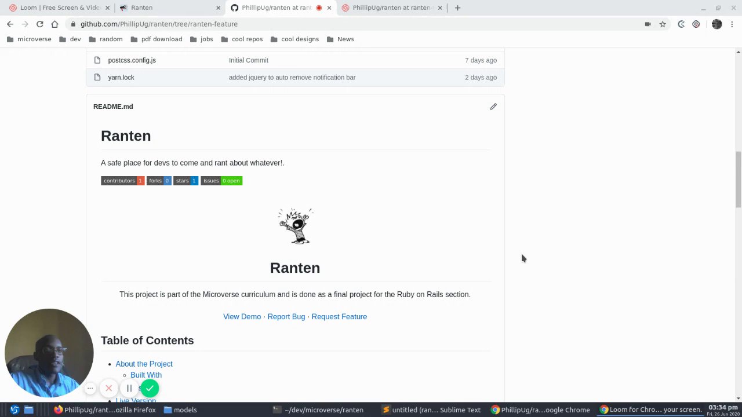Image resolution: width=742 pixels, height=417 pixels.
Task: Follow the Report Bug link
Action: click(286, 316)
